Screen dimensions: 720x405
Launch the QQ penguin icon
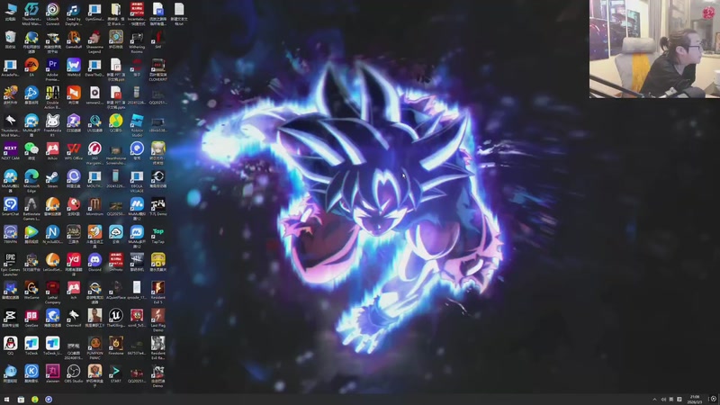coord(10,346)
